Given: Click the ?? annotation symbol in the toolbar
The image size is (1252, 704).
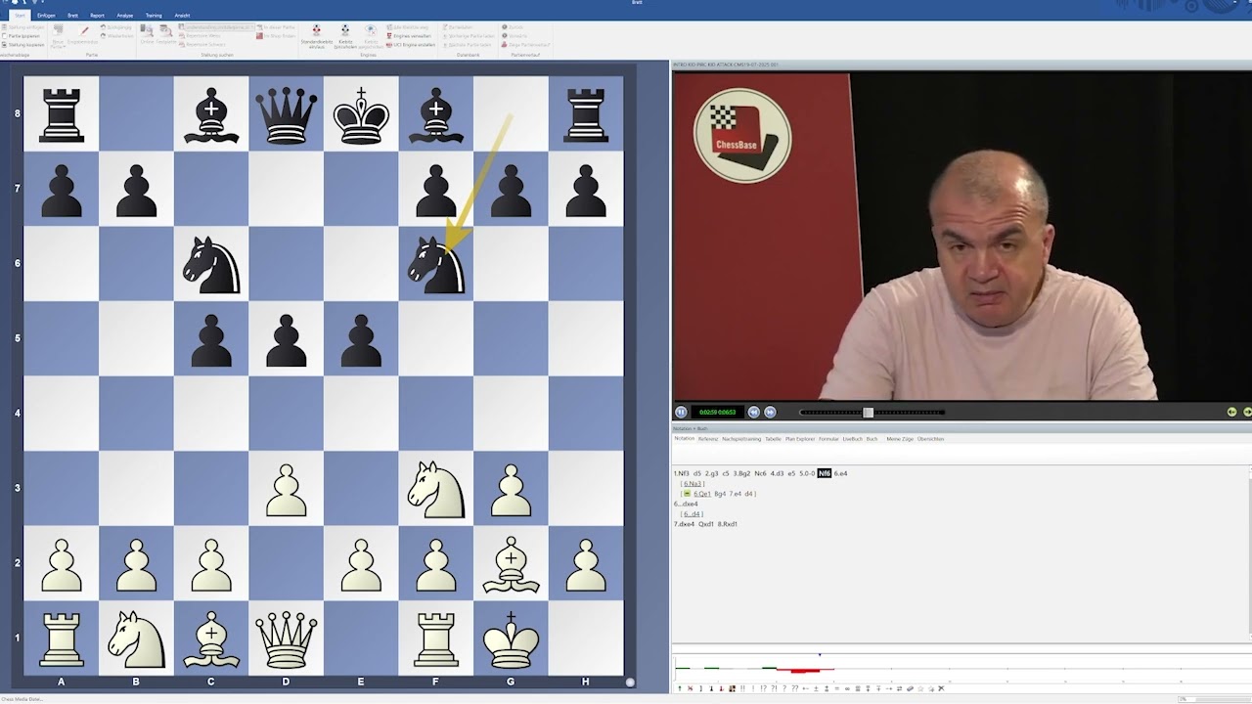Looking at the screenshot, I should pos(795,688).
